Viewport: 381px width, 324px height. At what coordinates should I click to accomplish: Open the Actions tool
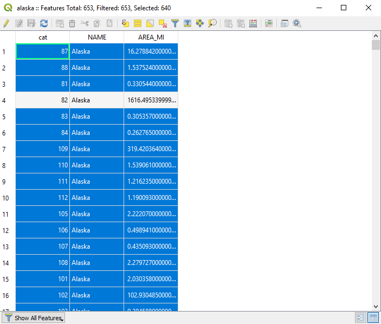(297, 23)
